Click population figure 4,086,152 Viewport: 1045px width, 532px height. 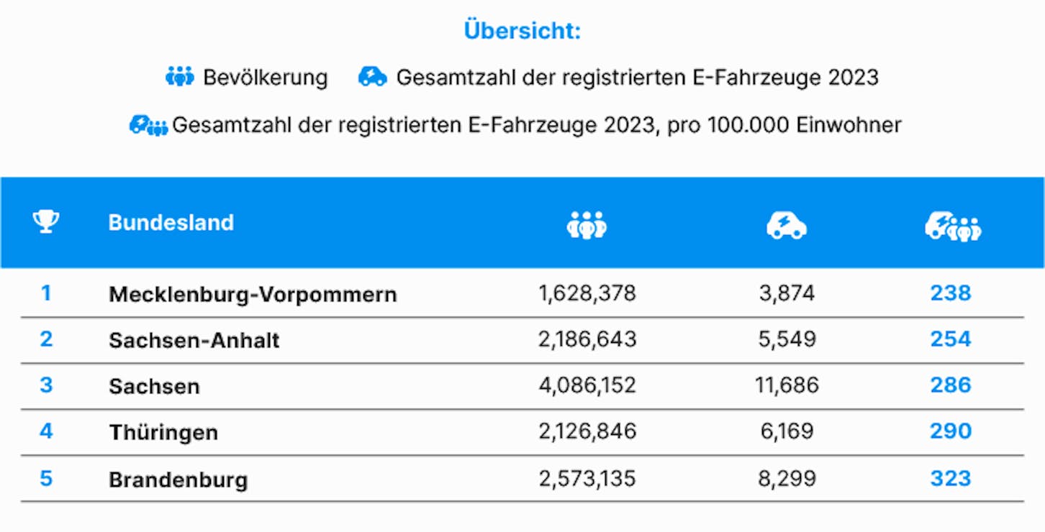tap(587, 385)
